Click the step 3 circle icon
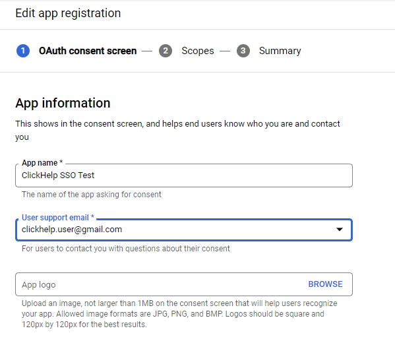The image size is (395, 345). point(243,51)
